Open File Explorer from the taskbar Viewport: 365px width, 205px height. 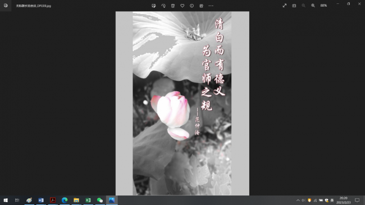point(76,200)
